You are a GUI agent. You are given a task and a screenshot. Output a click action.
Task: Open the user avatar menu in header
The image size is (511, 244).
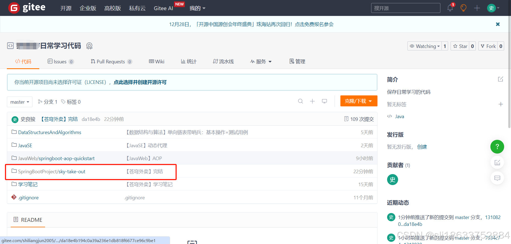(493, 8)
